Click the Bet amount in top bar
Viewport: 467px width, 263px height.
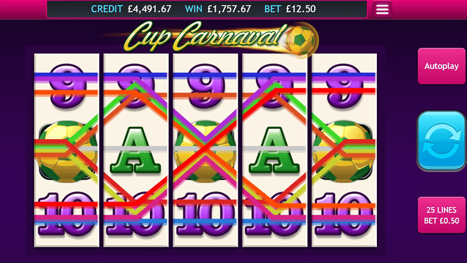(x=290, y=9)
